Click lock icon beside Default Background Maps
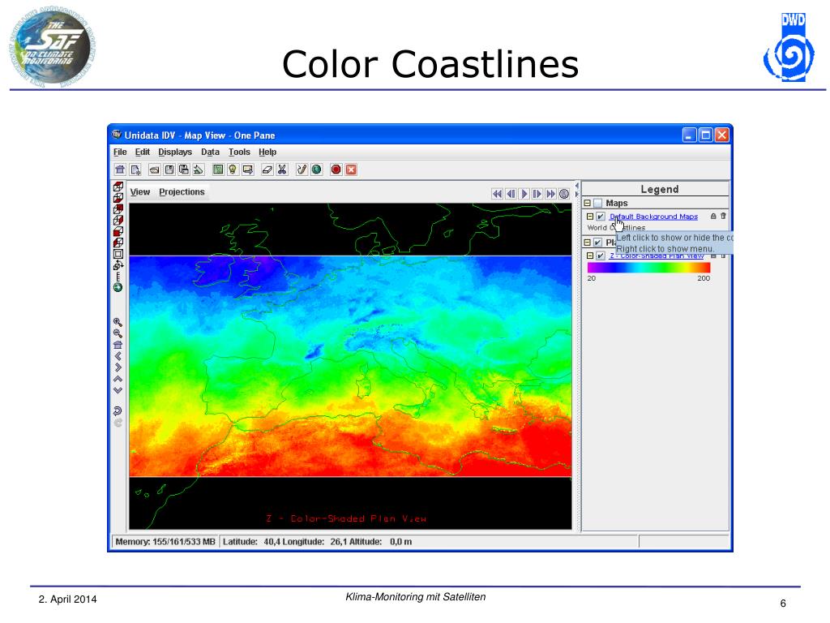The height and width of the screenshot is (623, 830). [x=713, y=216]
